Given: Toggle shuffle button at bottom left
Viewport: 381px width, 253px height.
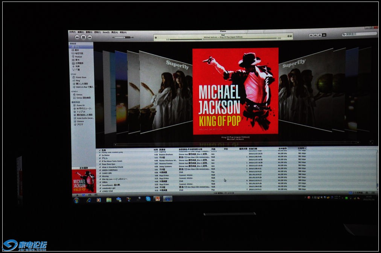Looking at the screenshot, I should pyautogui.click(x=83, y=195).
